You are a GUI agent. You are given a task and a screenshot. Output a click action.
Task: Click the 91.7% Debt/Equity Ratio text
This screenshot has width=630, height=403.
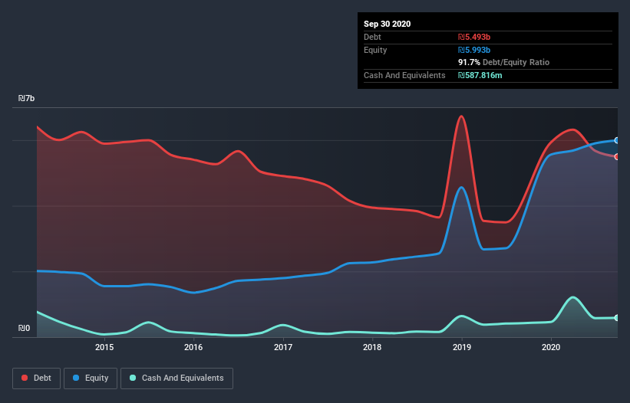coord(504,62)
